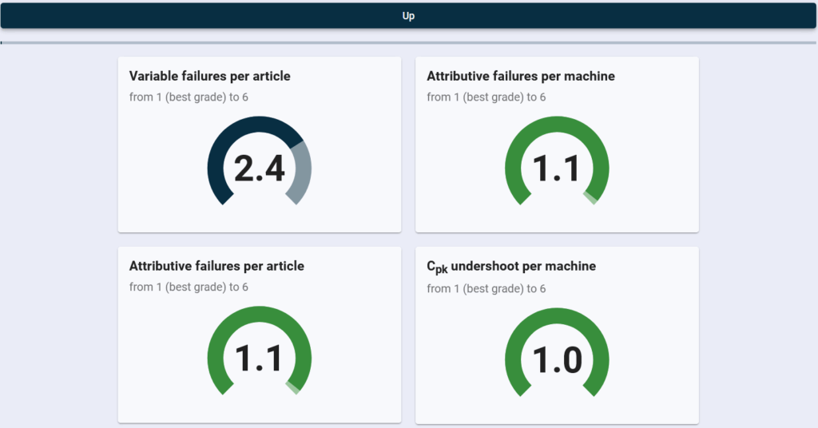Click the 1.0 gauge value
The height and width of the screenshot is (428, 818).
(x=557, y=359)
